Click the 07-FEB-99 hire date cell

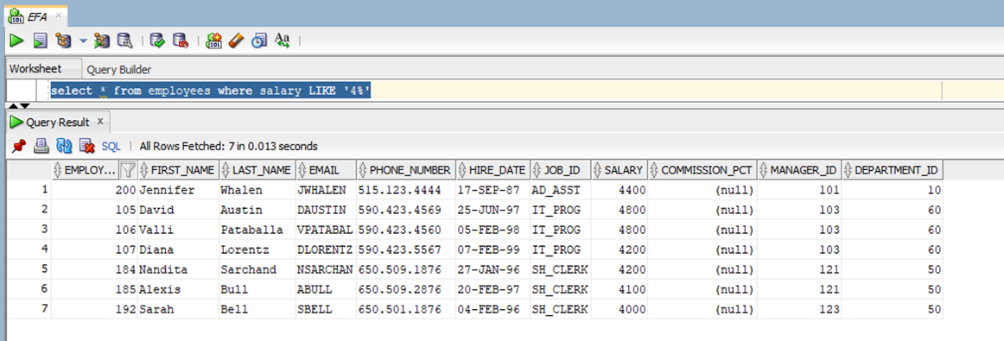point(492,249)
